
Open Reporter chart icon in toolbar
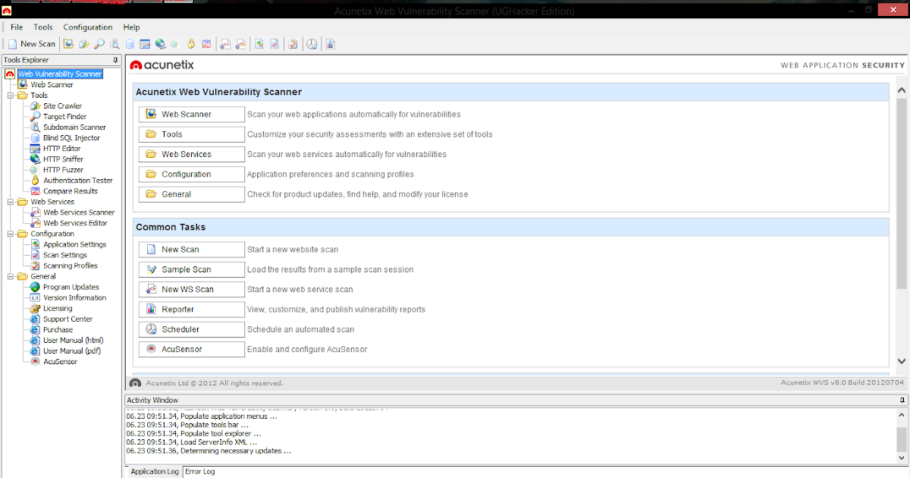[331, 44]
